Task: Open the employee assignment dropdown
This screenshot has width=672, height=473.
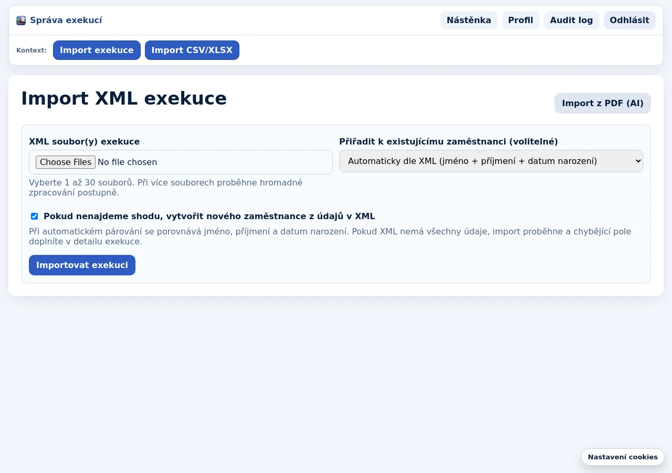Action: point(491,161)
